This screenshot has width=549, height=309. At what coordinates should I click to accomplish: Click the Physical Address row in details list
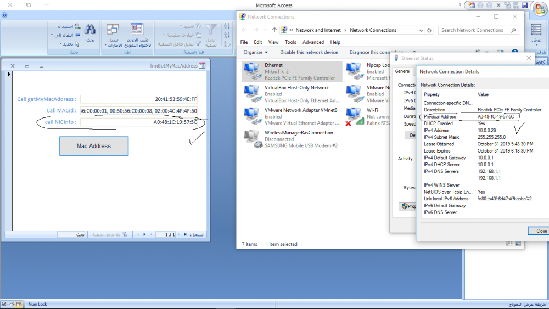(x=485, y=116)
